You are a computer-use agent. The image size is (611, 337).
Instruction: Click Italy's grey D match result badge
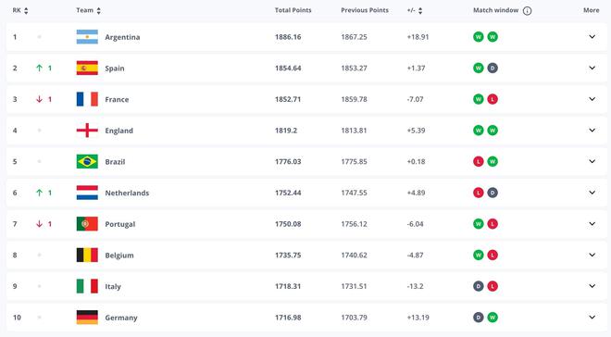click(x=479, y=286)
